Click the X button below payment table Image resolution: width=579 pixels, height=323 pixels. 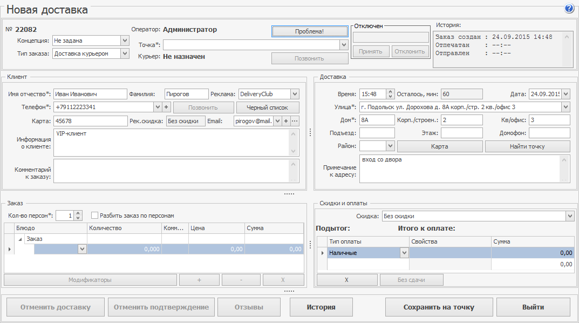click(346, 280)
